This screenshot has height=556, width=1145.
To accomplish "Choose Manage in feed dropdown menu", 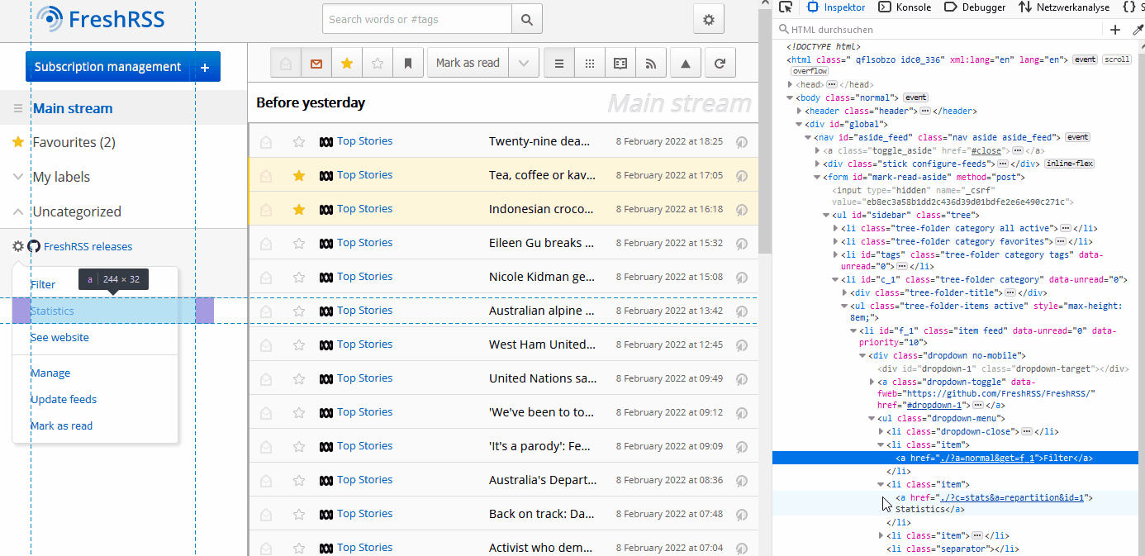I will (x=50, y=373).
